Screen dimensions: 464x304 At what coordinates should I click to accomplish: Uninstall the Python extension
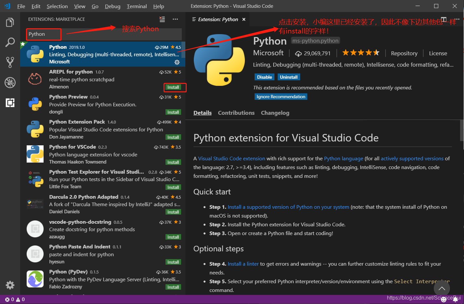coord(289,77)
